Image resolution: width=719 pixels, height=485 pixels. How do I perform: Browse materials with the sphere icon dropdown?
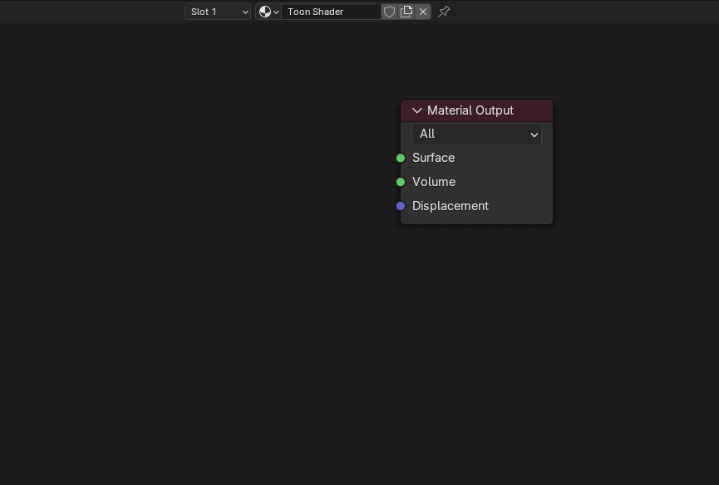(x=268, y=12)
